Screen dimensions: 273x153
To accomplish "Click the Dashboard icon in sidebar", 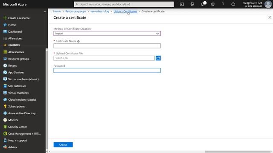I will click(5, 31).
